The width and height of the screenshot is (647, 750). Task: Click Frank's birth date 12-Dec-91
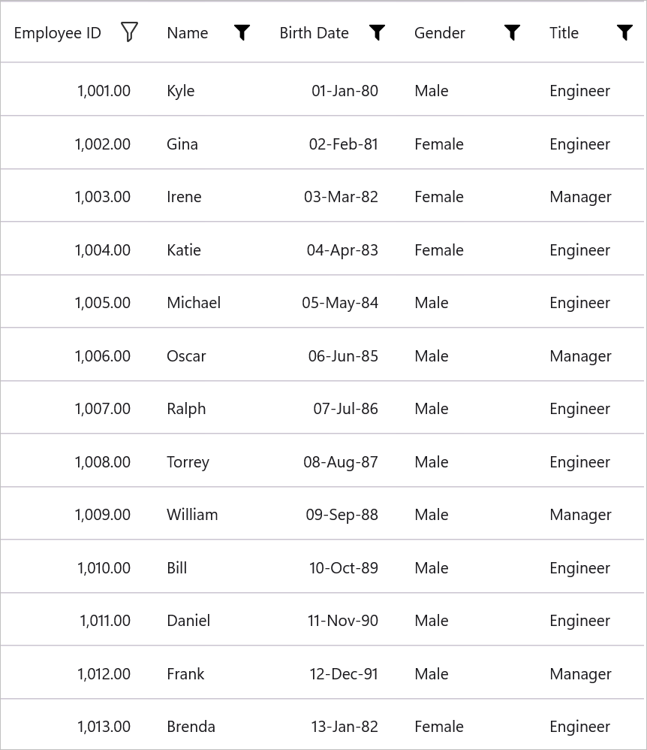(344, 674)
